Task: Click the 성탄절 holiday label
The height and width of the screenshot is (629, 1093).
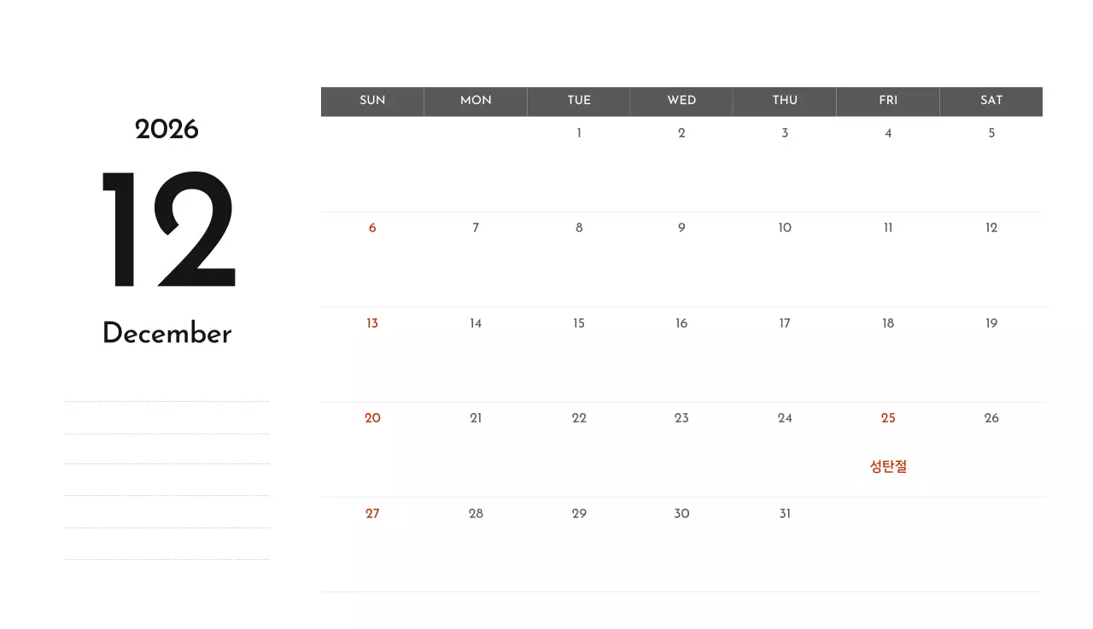Action: click(888, 467)
